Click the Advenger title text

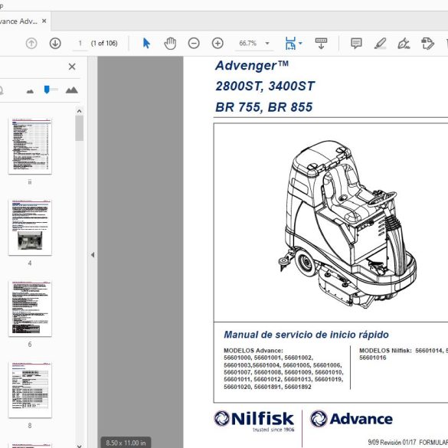[252, 65]
